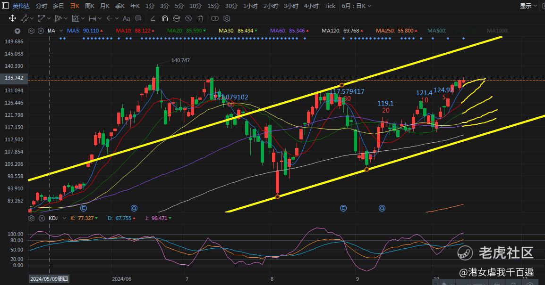Click the MA250 value 55.800
This screenshot has height=285, width=545.
[x=406, y=31]
